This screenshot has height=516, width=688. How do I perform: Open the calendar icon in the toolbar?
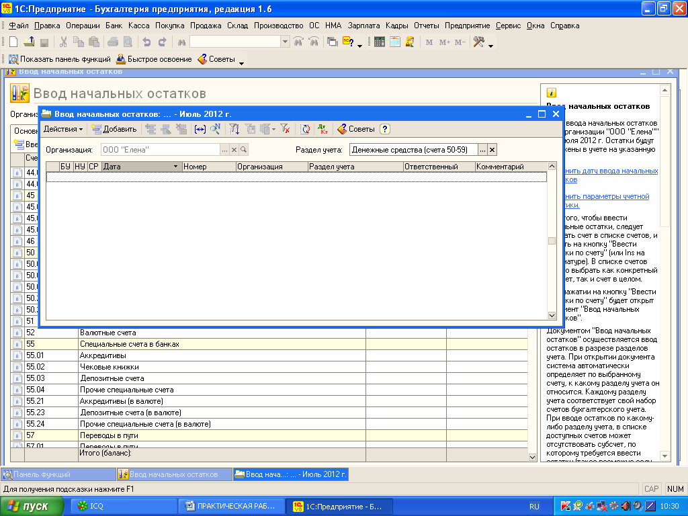point(395,42)
